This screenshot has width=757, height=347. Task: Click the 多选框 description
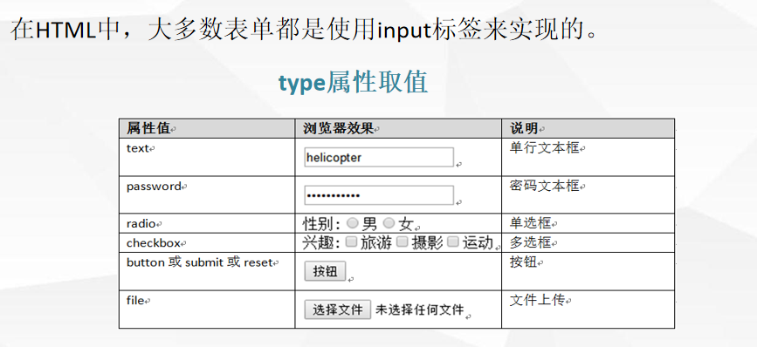coord(531,242)
